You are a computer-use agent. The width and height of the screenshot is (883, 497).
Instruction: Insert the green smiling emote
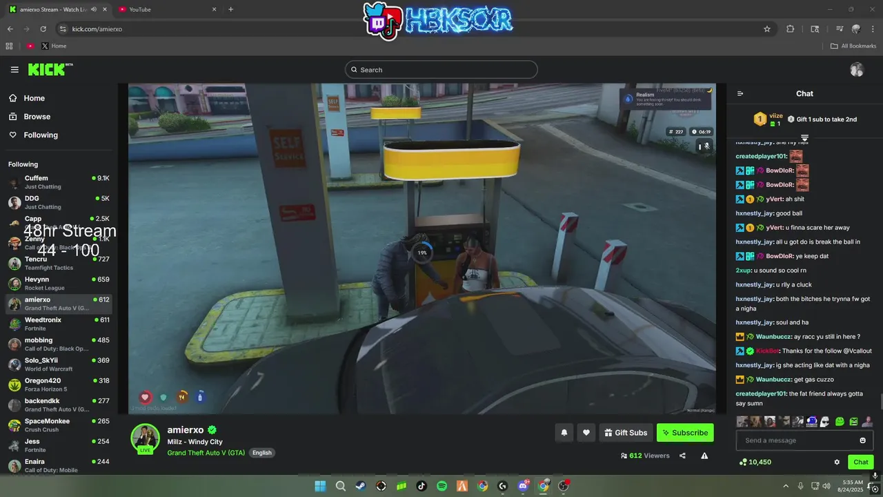pos(840,421)
